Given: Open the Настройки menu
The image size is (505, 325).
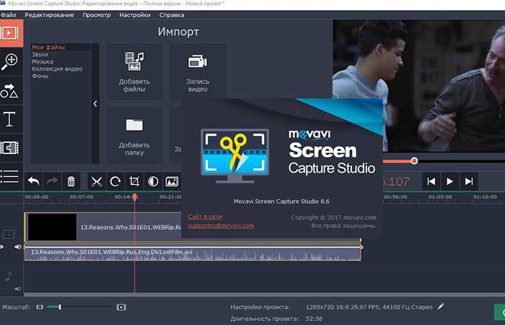Looking at the screenshot, I should tap(135, 15).
